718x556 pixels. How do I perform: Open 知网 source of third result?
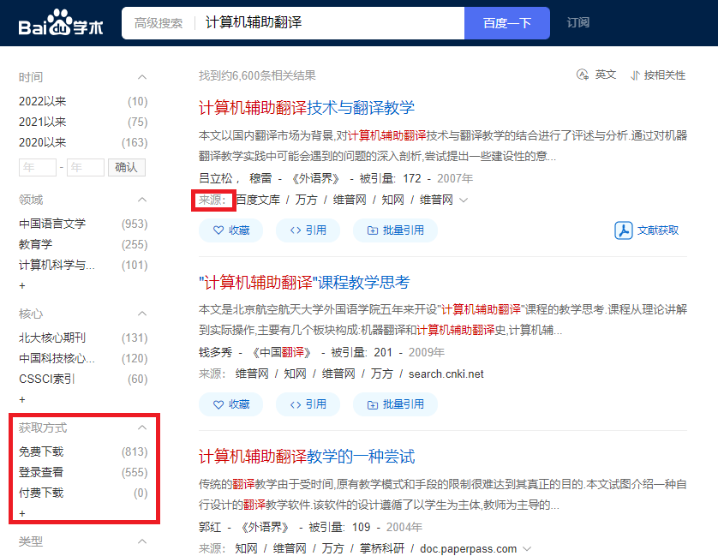[247, 548]
